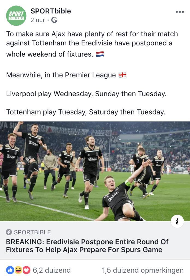Screen dimensions: 190x280
Task: Open the SPORTbible profile picture
Action: click(x=16, y=16)
